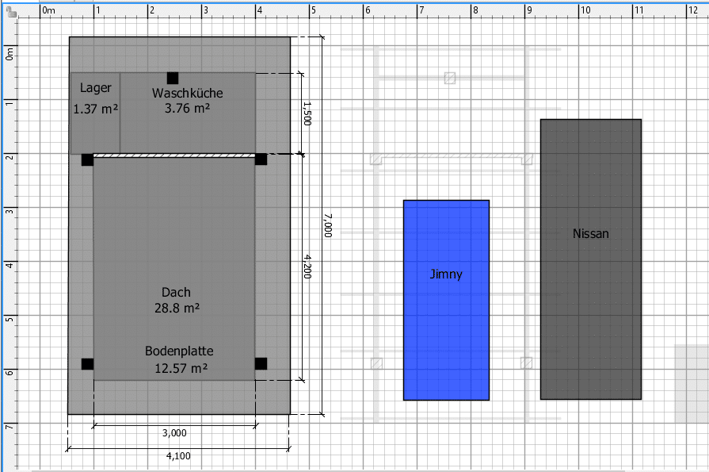The width and height of the screenshot is (709, 472).
Task: Select the black pillar inside Waschküche
Action: [x=172, y=78]
